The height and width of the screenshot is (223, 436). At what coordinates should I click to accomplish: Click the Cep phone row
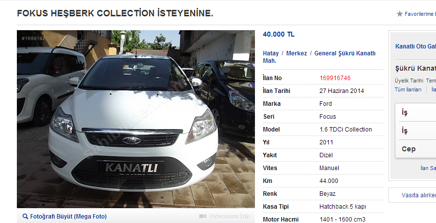(x=416, y=149)
